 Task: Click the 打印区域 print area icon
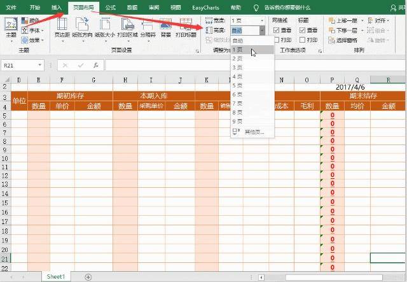click(127, 27)
